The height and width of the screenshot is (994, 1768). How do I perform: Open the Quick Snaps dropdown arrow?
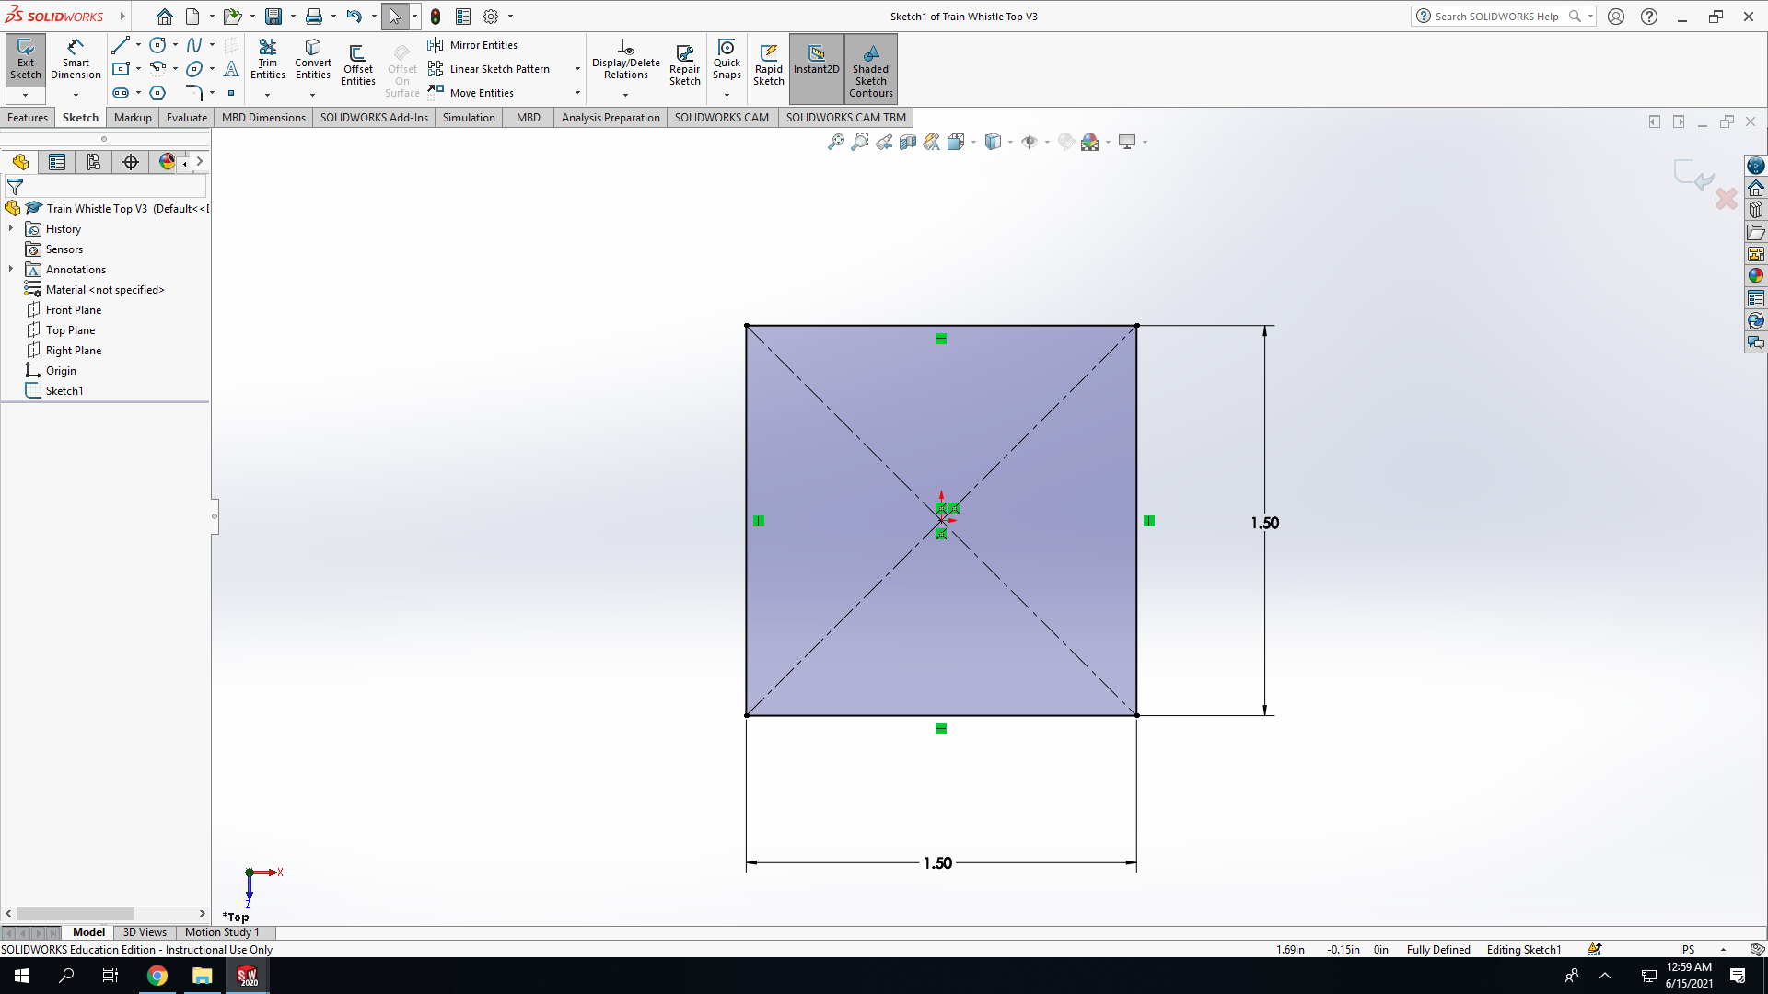pyautogui.click(x=727, y=95)
